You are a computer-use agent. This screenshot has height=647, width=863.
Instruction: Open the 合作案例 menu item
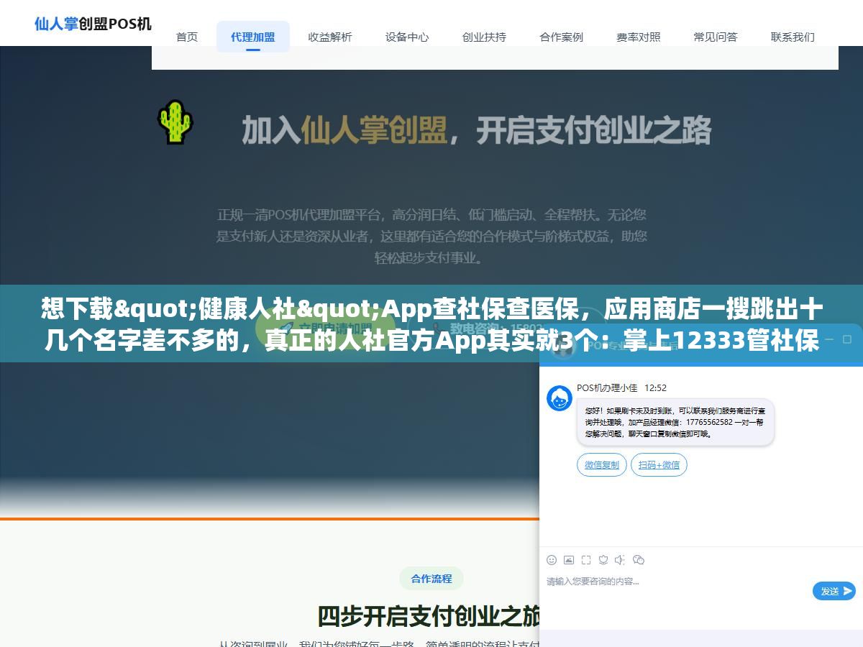(562, 37)
